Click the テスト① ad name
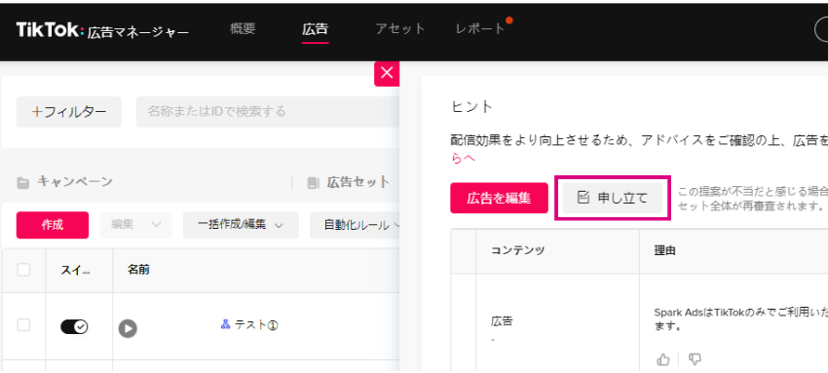This screenshot has height=373, width=828. [256, 325]
